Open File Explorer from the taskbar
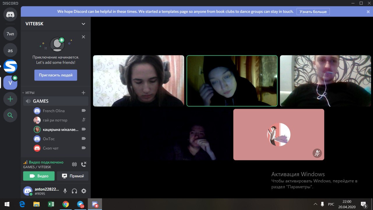Image resolution: width=373 pixels, height=210 pixels. tap(36, 204)
